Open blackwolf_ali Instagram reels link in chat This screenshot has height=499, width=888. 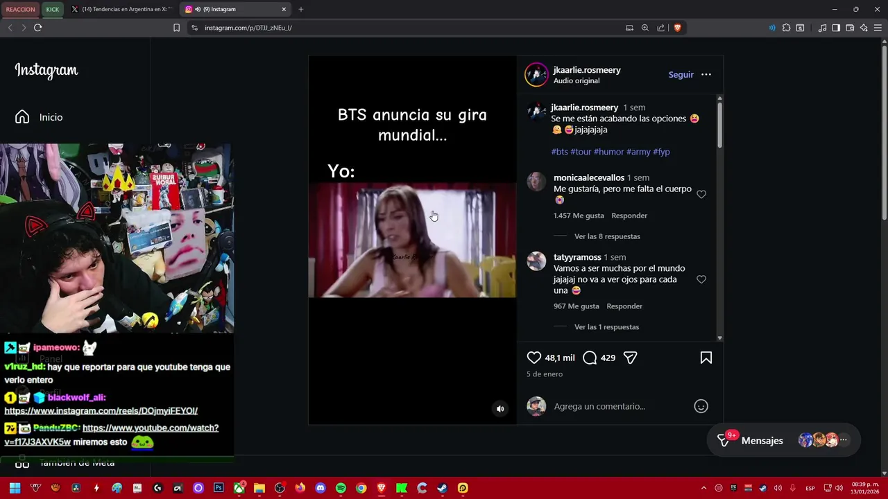click(x=101, y=411)
